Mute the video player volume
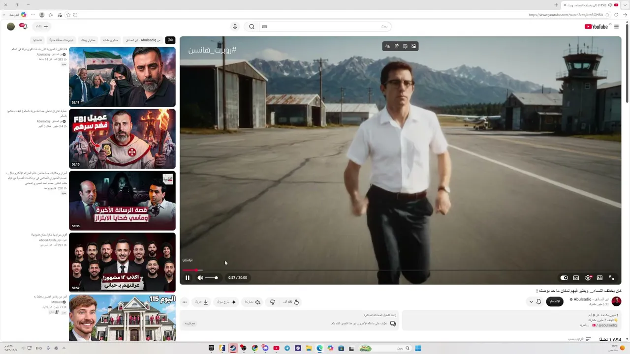Screen dimensions: 630x354 (x=200, y=278)
